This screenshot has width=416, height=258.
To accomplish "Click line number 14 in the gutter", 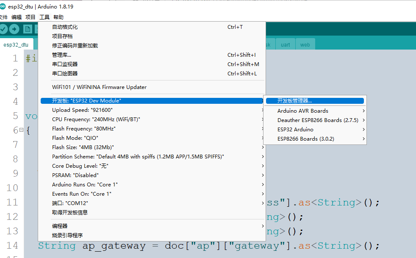I will (x=12, y=246).
